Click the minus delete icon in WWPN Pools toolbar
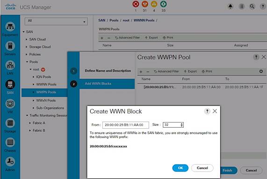The width and height of the screenshot is (267, 179). (108, 38)
